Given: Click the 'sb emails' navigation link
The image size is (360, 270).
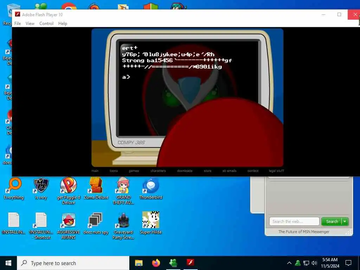Looking at the screenshot, I should (x=229, y=171).
